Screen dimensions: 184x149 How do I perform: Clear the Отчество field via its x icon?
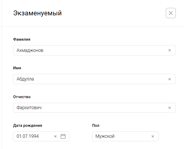point(169,108)
